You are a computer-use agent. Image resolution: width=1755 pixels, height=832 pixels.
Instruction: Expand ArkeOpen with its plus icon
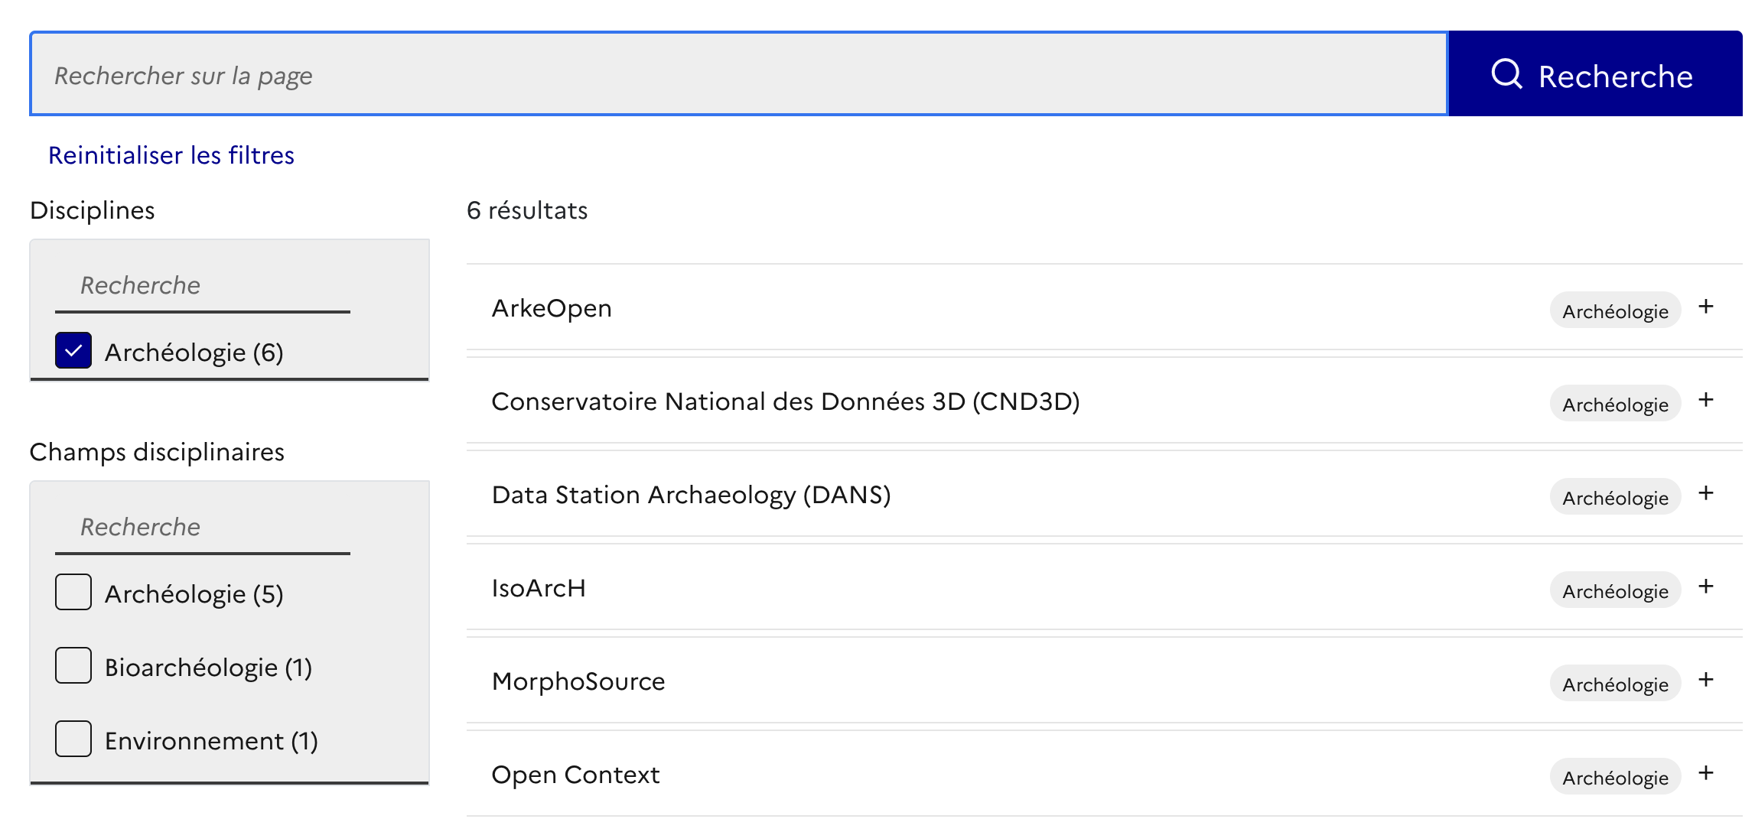coord(1705,307)
